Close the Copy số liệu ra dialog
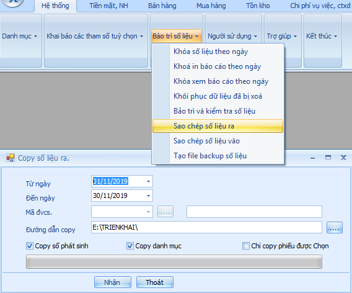 pos(343,158)
